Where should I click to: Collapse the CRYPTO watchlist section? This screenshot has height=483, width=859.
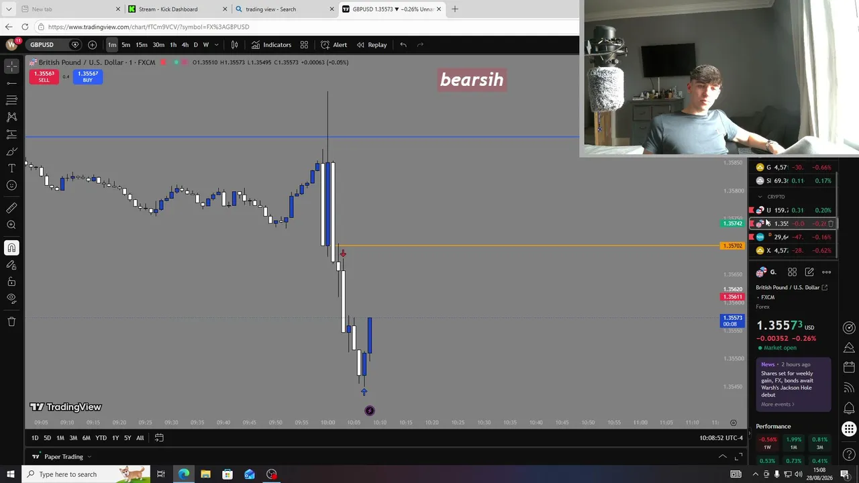click(760, 197)
